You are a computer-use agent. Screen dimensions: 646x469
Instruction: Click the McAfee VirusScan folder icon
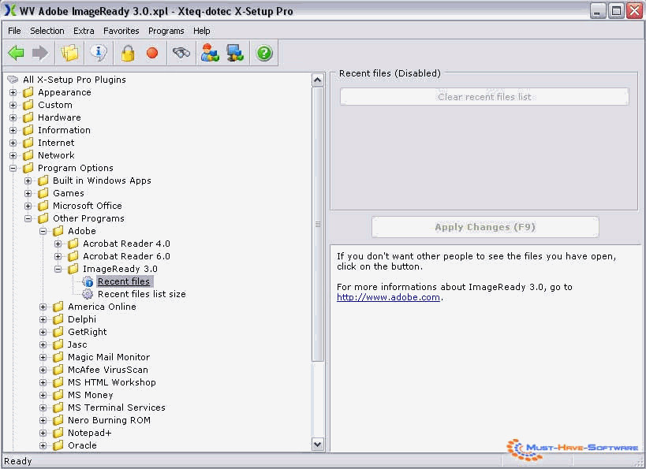(58, 370)
